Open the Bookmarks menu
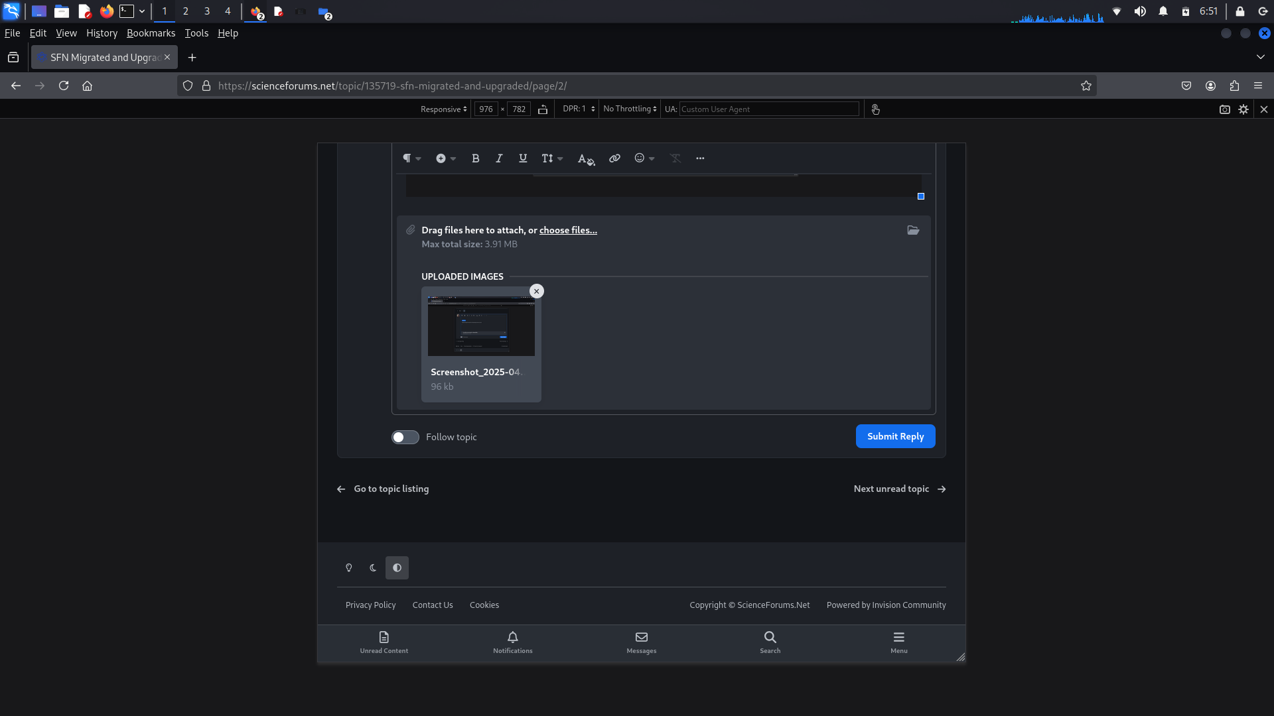This screenshot has height=716, width=1274. [151, 33]
